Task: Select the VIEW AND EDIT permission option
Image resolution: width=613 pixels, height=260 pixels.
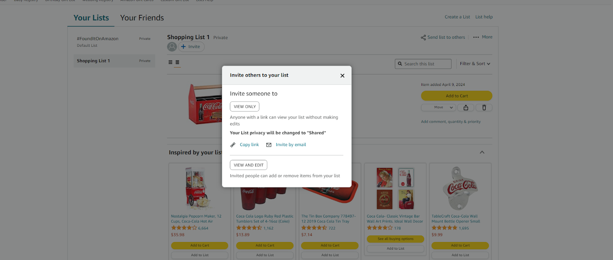Action: pyautogui.click(x=248, y=165)
